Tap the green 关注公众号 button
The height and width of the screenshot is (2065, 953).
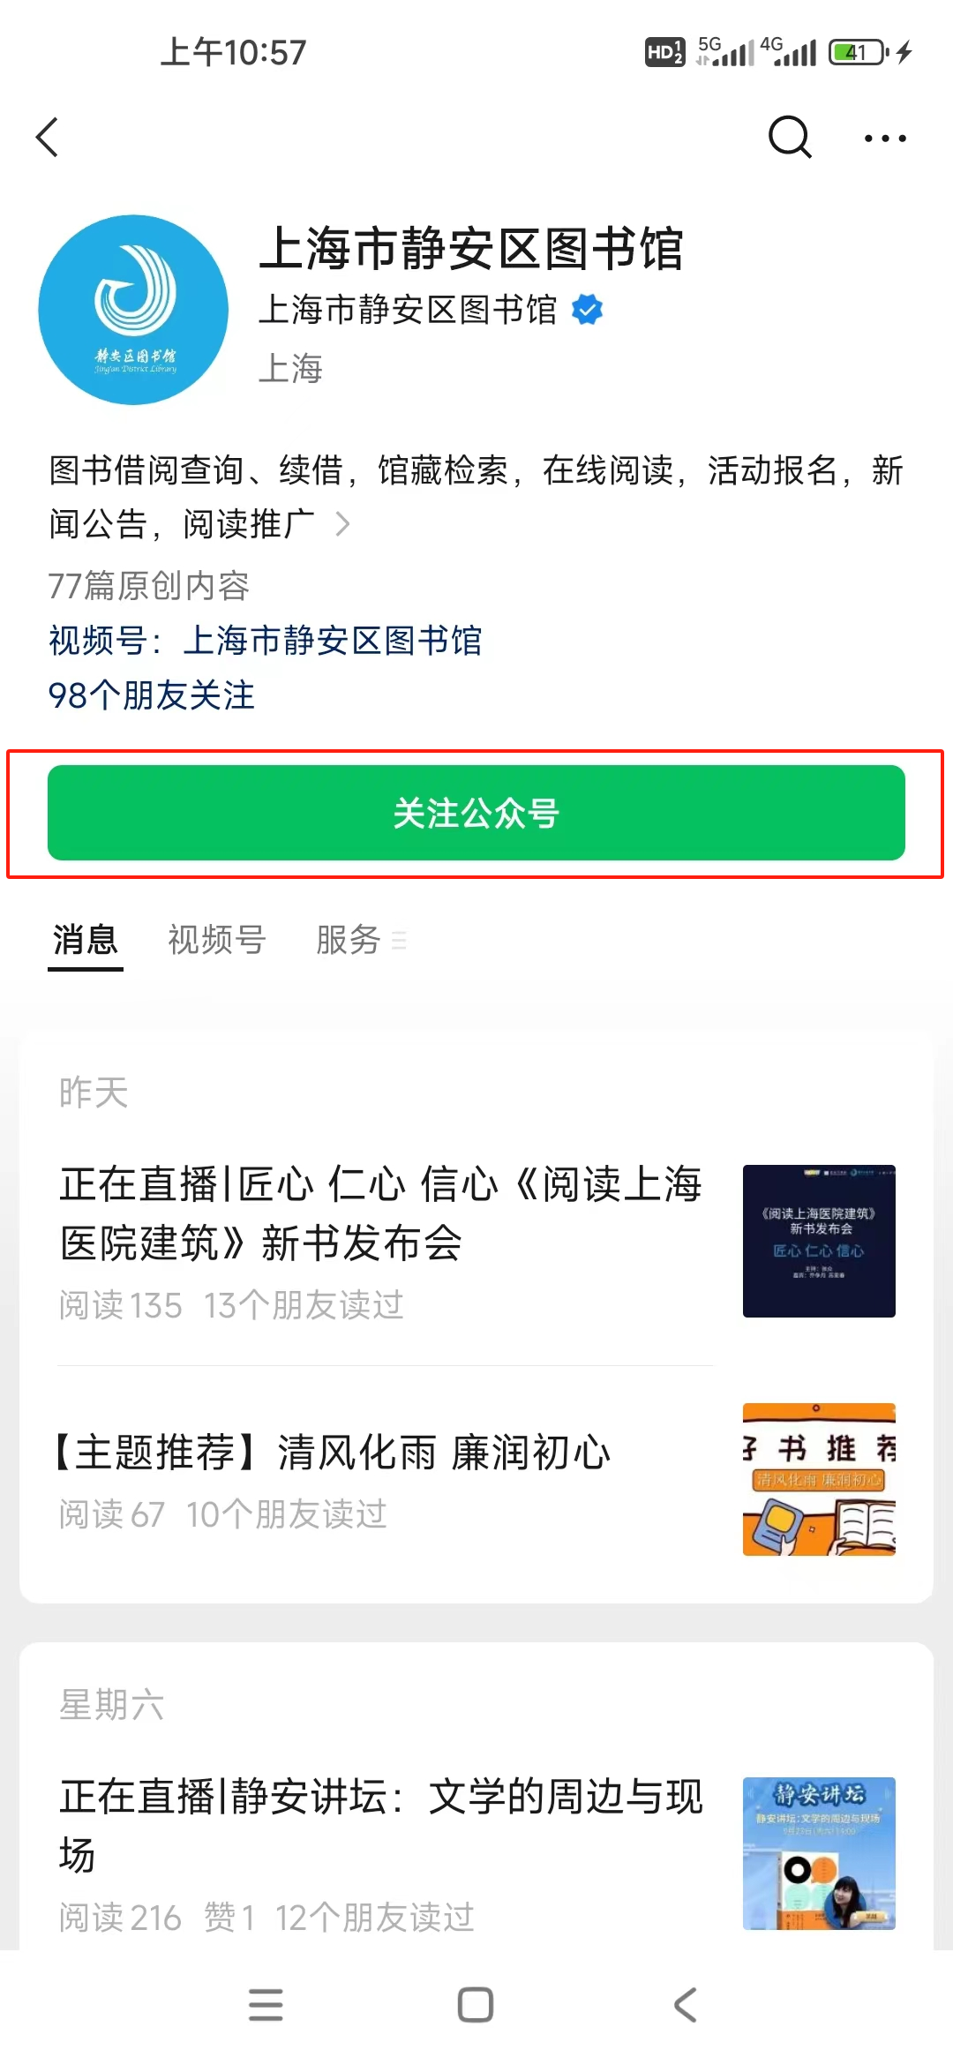point(476,813)
